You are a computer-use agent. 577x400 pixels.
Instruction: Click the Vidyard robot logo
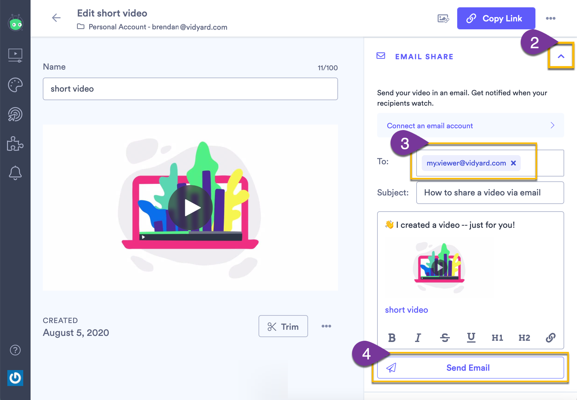point(16,23)
